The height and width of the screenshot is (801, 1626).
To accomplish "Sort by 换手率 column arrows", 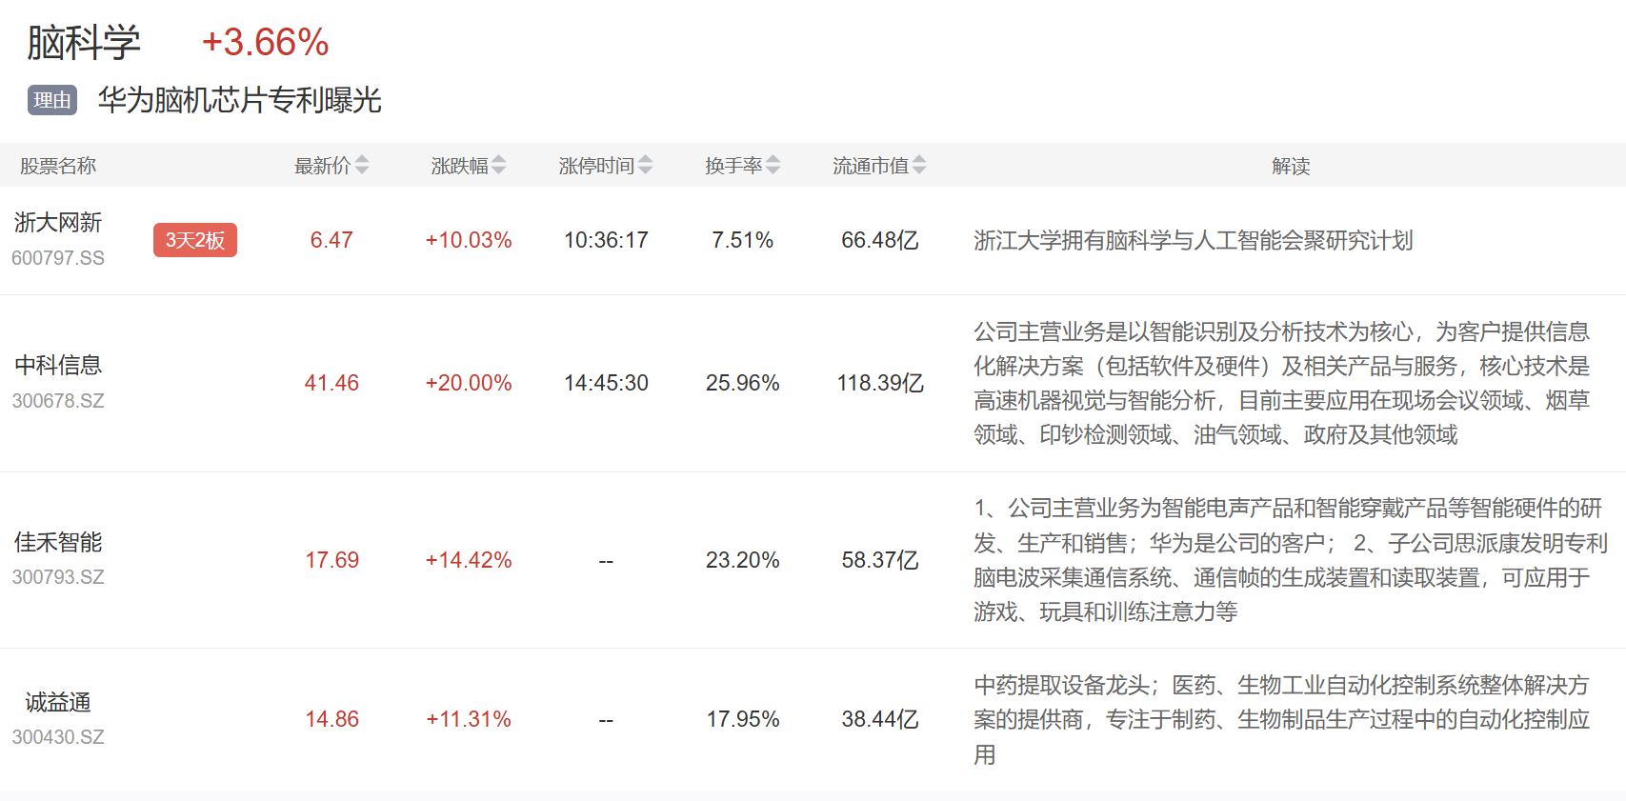I will point(773,166).
